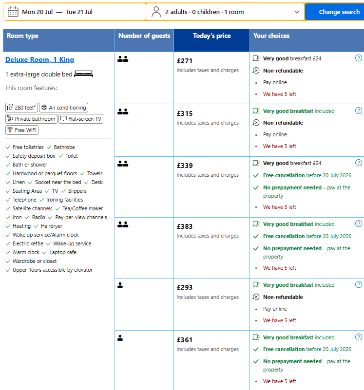The image size is (364, 390).
Task: Click the help icon in the £361 row
Action: pos(359,337)
